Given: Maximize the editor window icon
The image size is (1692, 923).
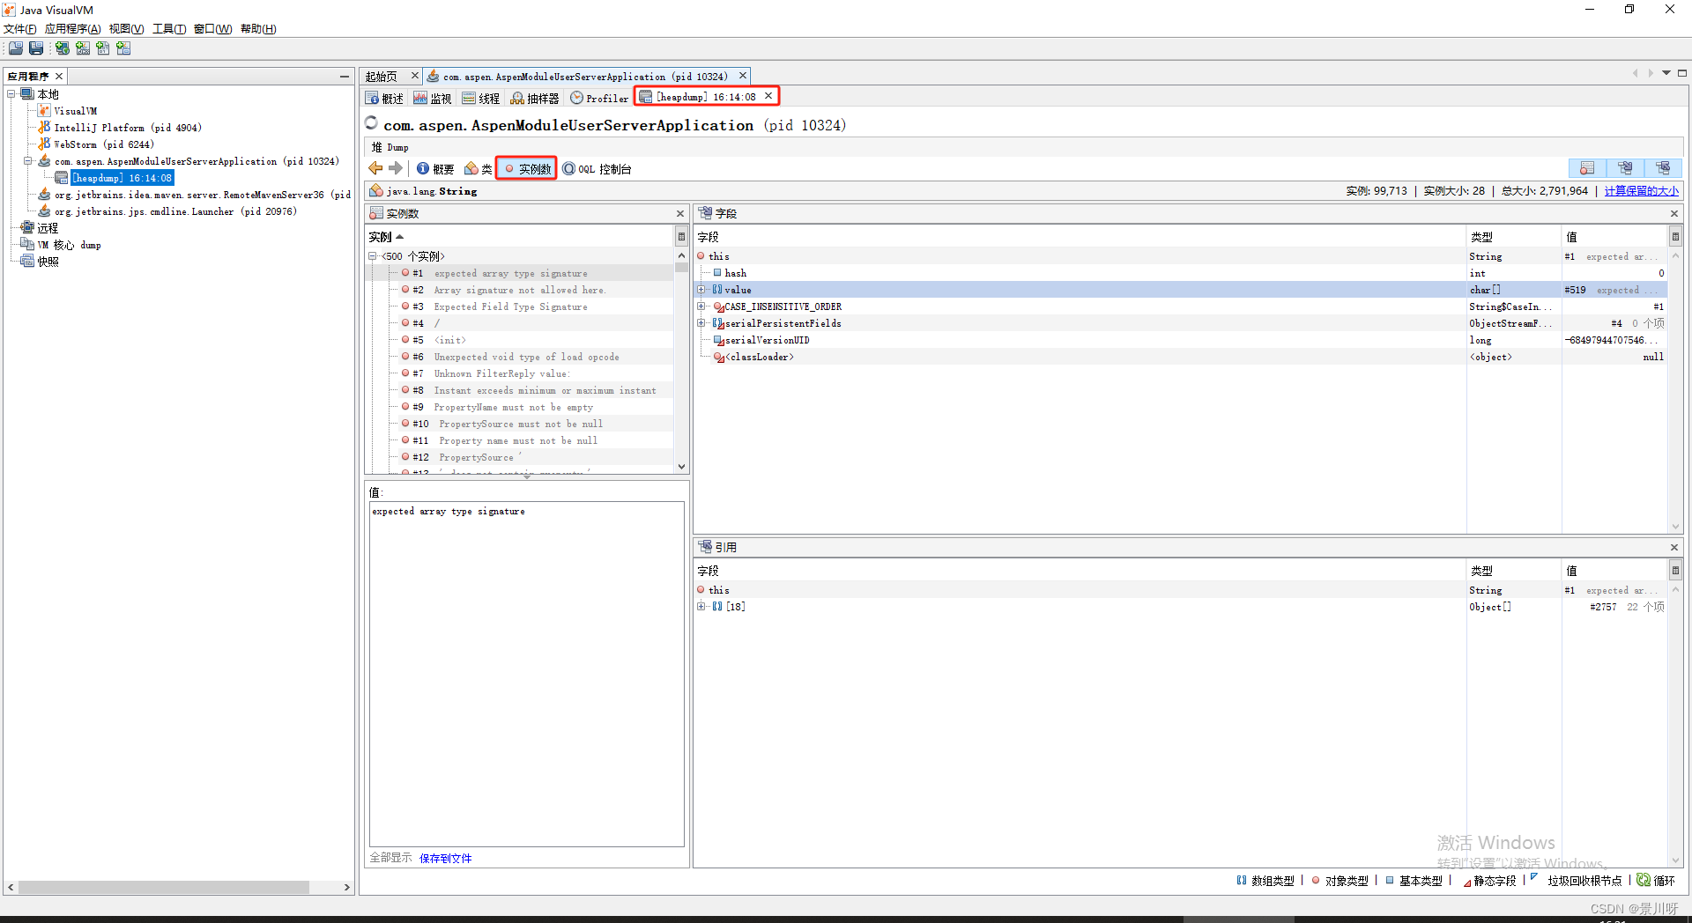Looking at the screenshot, I should 1682,73.
